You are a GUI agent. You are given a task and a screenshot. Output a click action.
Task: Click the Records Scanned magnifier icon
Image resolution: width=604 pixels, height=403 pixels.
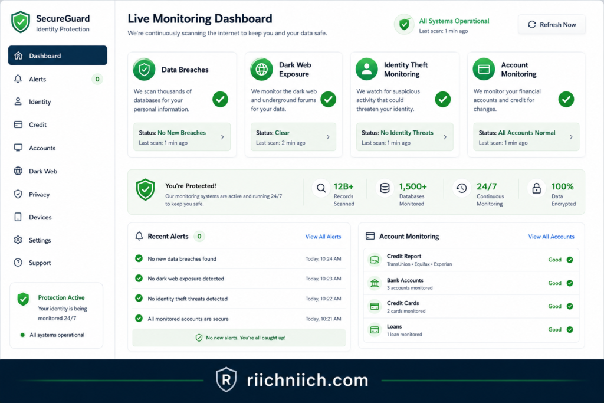[321, 188]
